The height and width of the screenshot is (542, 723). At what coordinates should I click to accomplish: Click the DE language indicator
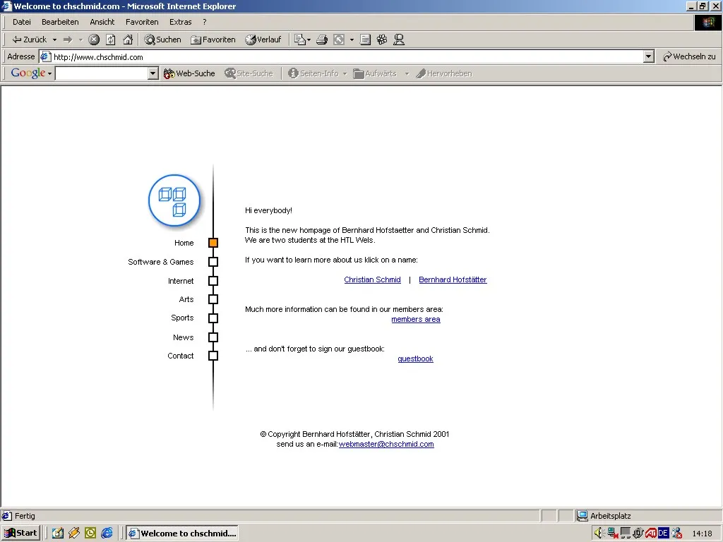663,534
